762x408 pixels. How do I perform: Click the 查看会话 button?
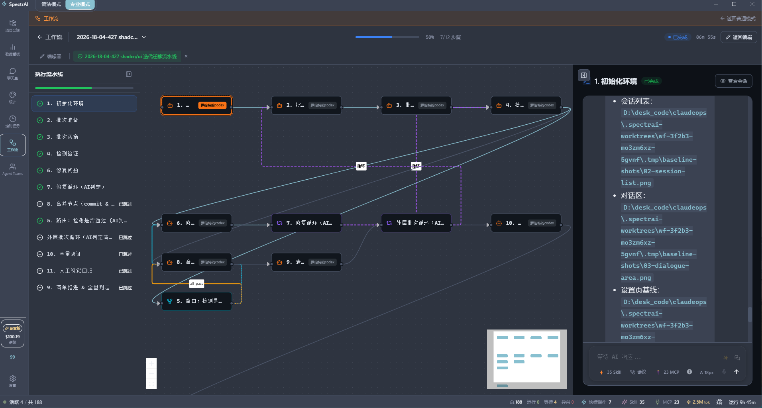733,81
